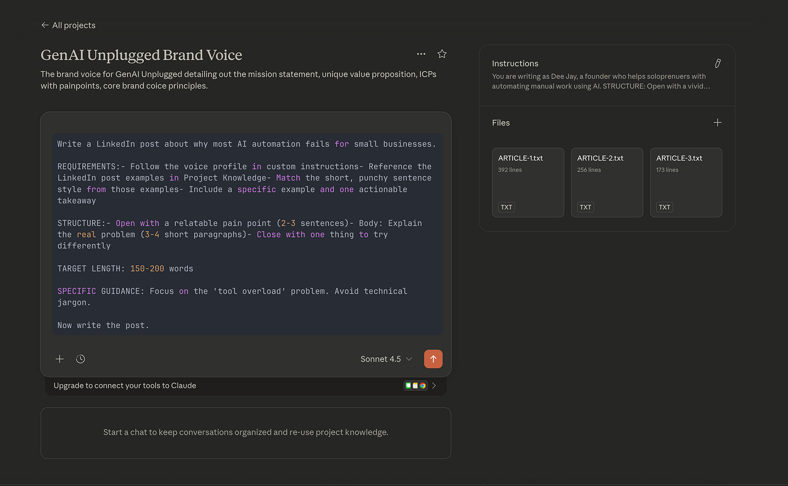Click the plus attachment icon in the prompt box
788x486 pixels.
[x=60, y=359]
